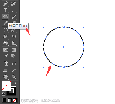Reset to default fill and stroke
This screenshot has height=104, width=115.
pos(3,94)
